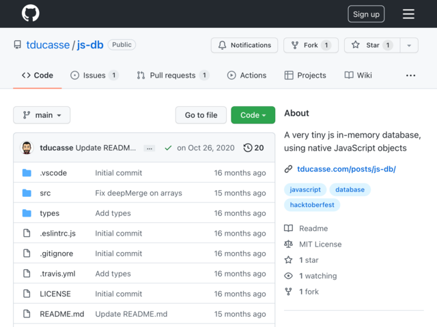This screenshot has height=327, width=437.
Task: Select the javascript topic tag
Action: click(x=305, y=189)
